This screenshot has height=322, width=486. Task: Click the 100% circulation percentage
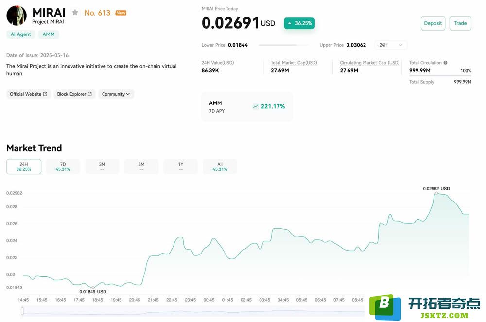[x=466, y=71]
